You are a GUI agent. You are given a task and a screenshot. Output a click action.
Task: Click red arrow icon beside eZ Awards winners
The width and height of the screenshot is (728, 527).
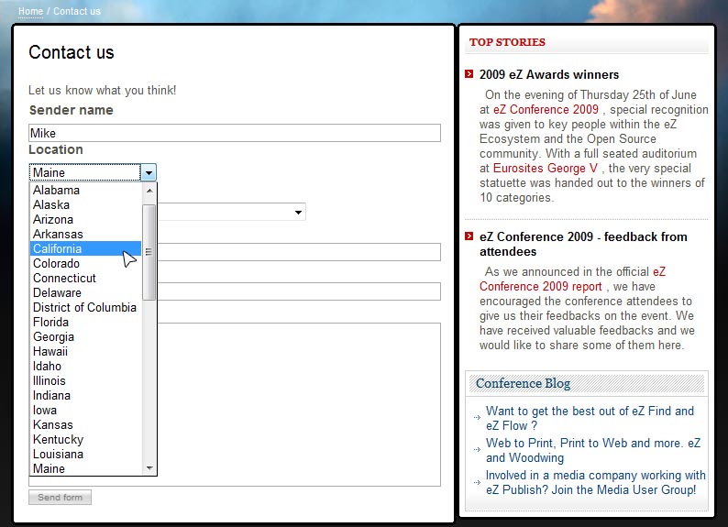click(x=469, y=74)
